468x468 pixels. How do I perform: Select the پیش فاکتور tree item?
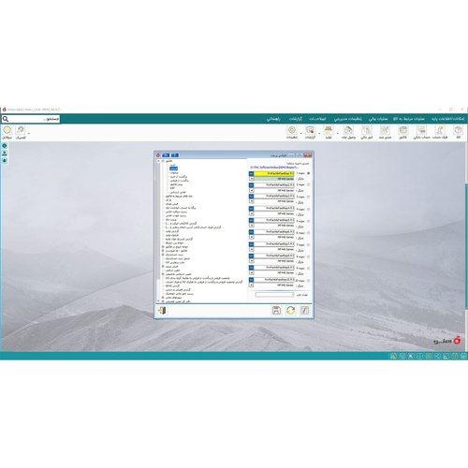coord(176,184)
